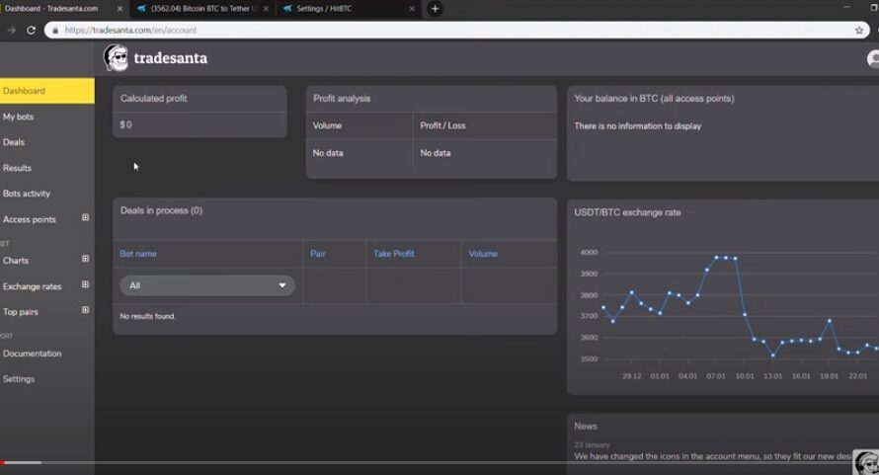This screenshot has height=475, width=879.
Task: Open Charts in the sidebar
Action: [x=15, y=261]
